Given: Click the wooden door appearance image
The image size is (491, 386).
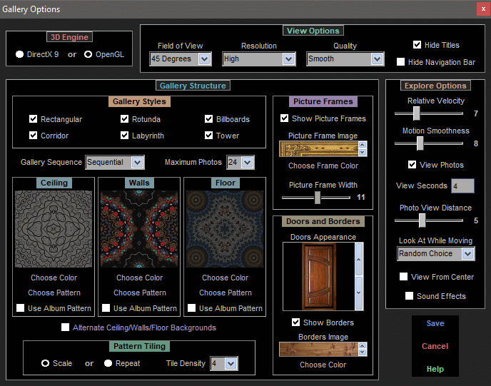Looking at the screenshot, I should (x=318, y=278).
